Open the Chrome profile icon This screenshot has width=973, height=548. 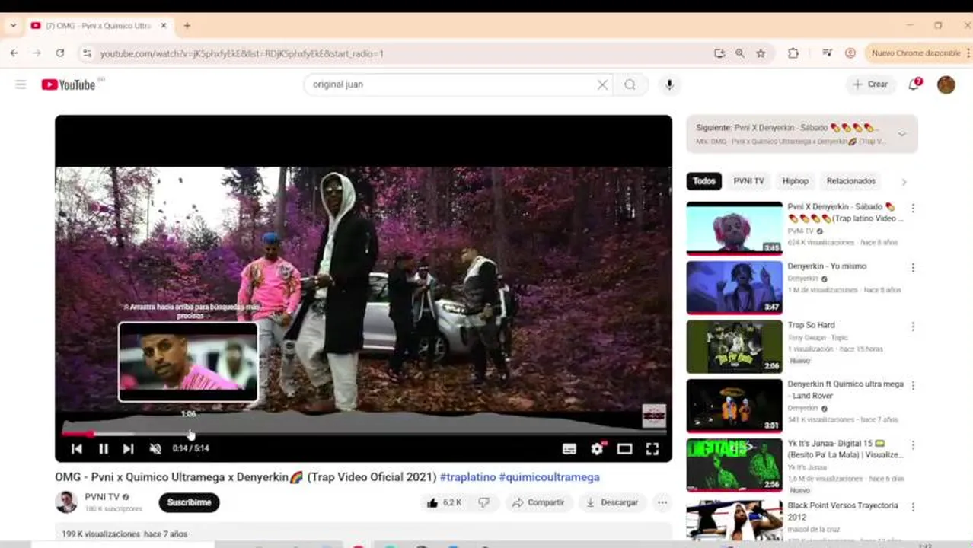point(850,53)
